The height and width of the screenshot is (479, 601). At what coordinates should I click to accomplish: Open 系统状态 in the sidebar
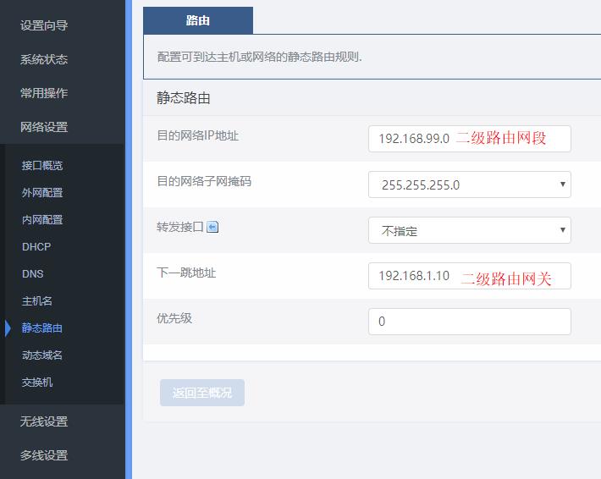point(44,59)
